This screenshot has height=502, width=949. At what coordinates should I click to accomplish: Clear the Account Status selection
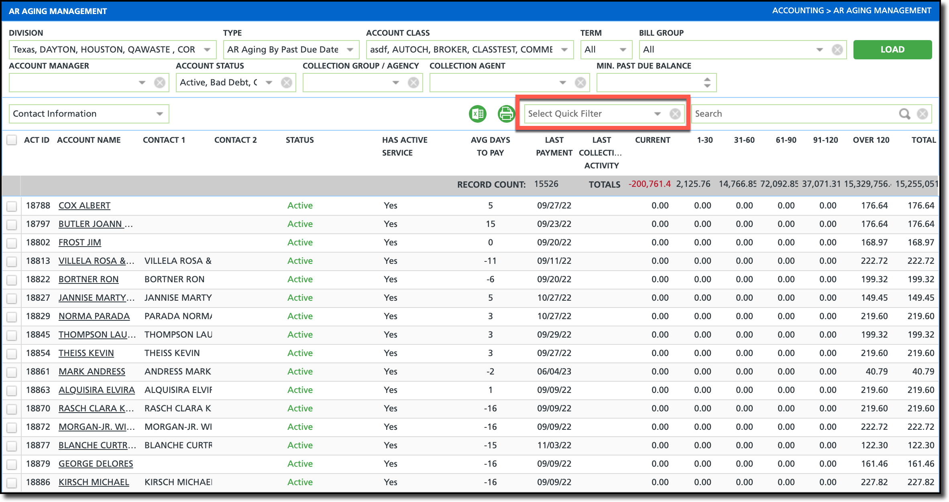pyautogui.click(x=286, y=83)
